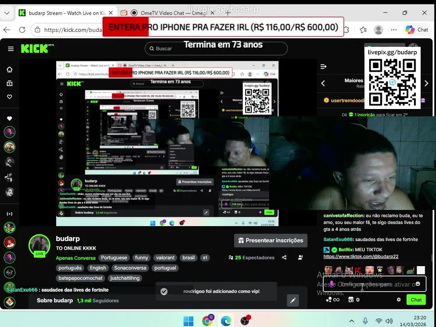This screenshot has height=327, width=436.
Task: Open the Following heart outline icon
Action: point(10,97)
